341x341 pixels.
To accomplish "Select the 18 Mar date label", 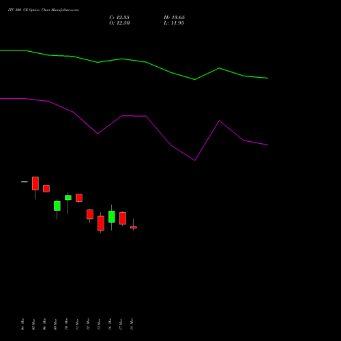I will pyautogui.click(x=132, y=324).
